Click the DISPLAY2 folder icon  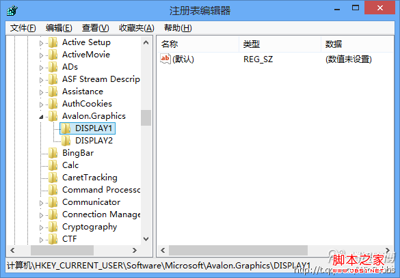tap(66, 141)
